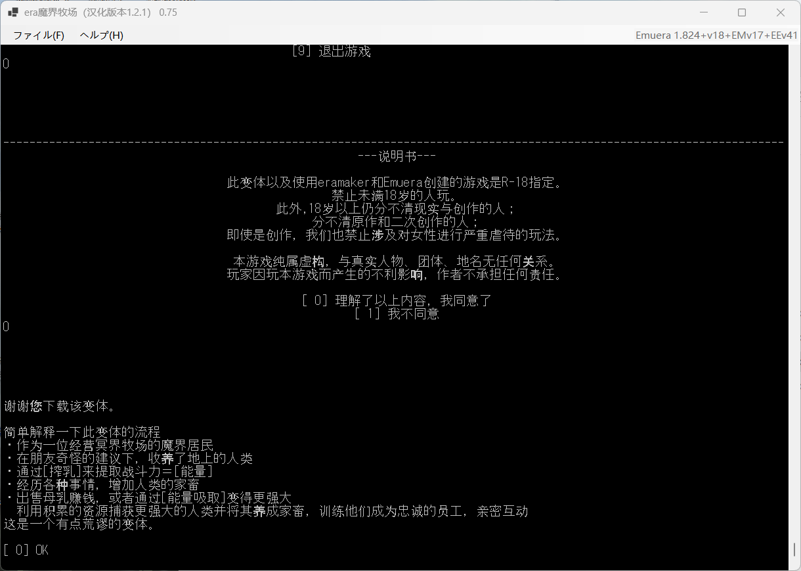Click the line starting 此变体以及使用eramaker
This screenshot has height=571, width=801.
coord(394,183)
